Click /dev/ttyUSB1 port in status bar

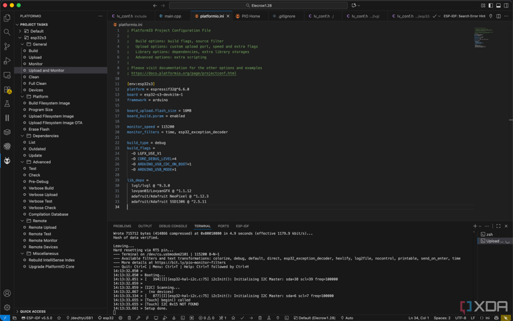pos(79,318)
